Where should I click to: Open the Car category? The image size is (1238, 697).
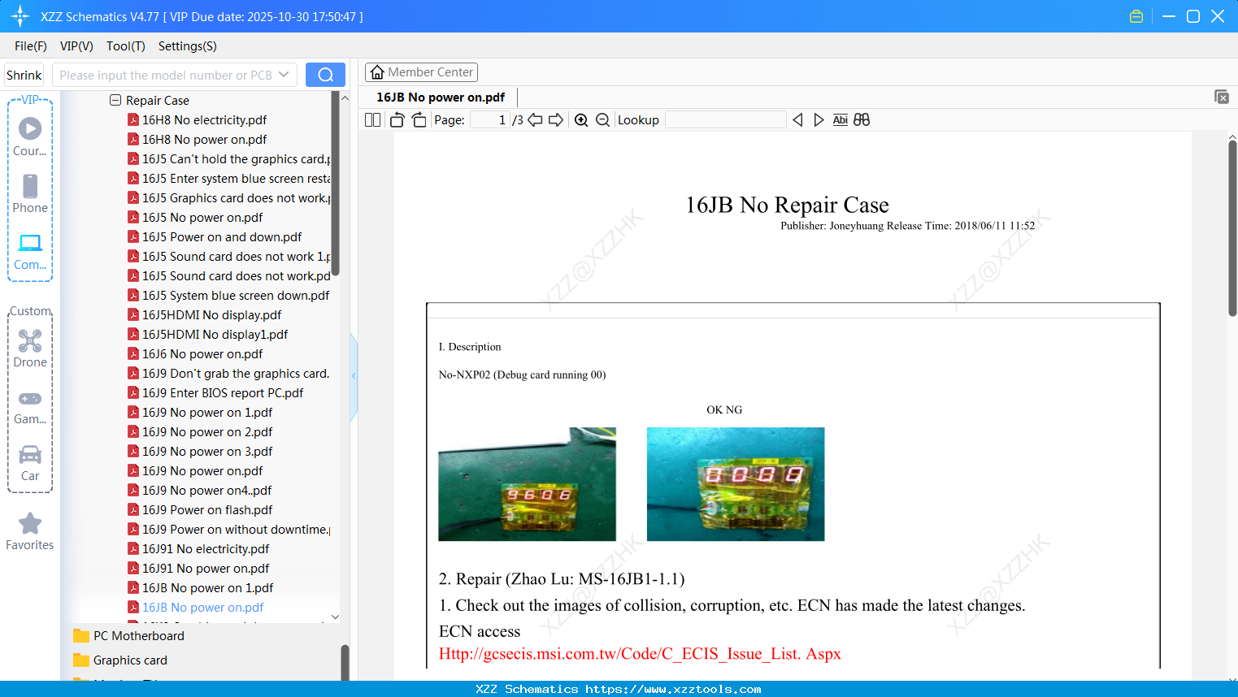[30, 463]
